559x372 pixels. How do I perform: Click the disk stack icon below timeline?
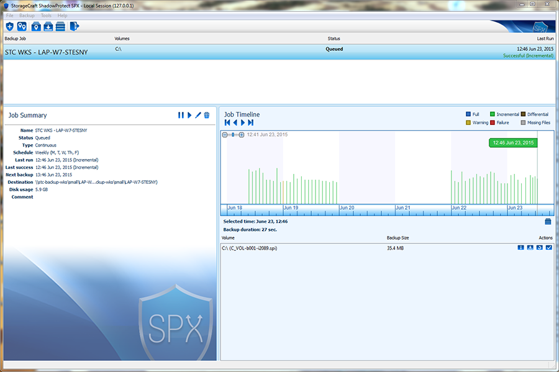(x=548, y=222)
